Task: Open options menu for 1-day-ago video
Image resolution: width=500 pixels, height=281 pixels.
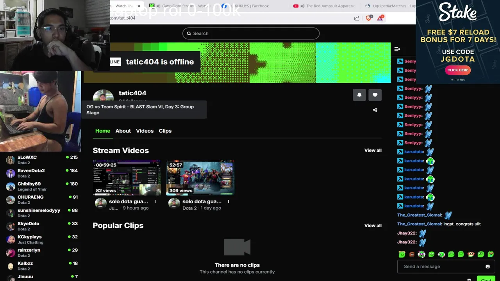Action: coord(229,201)
